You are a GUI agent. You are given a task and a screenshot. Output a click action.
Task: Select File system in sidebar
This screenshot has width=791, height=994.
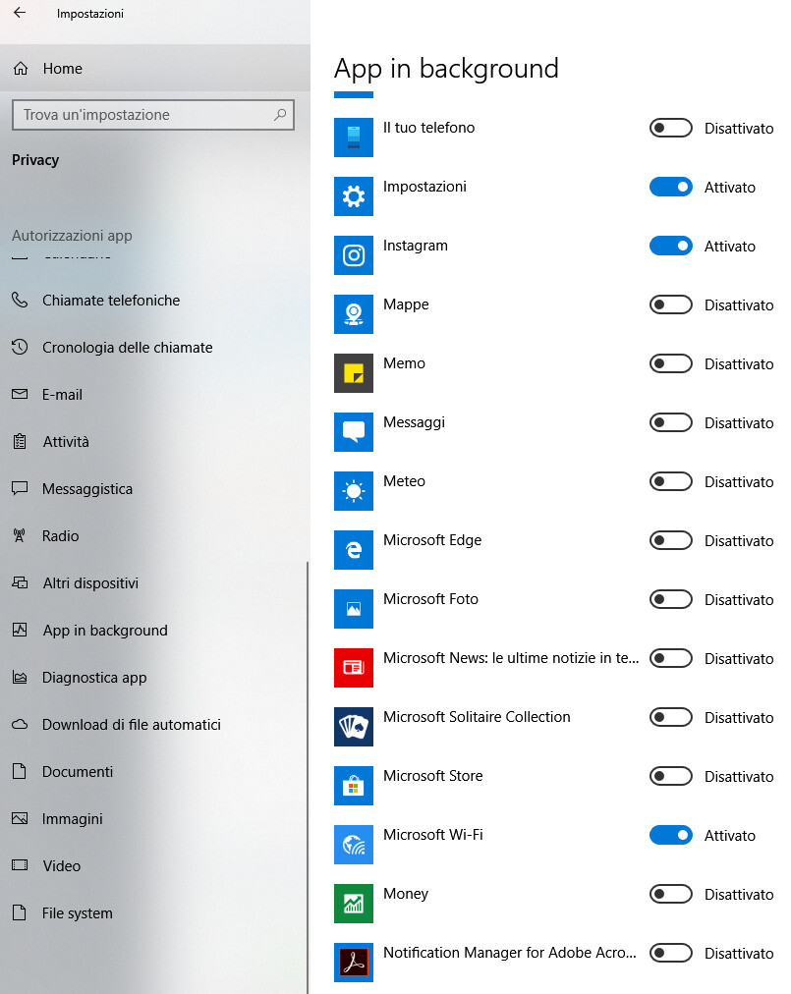pyautogui.click(x=155, y=912)
